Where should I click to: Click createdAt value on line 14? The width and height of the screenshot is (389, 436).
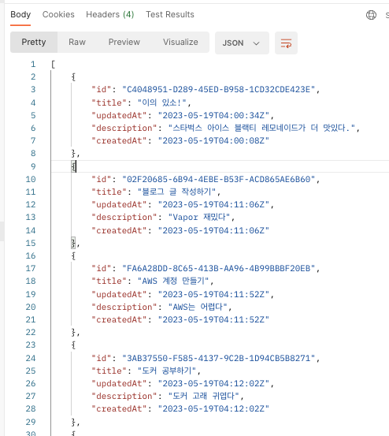213,230
